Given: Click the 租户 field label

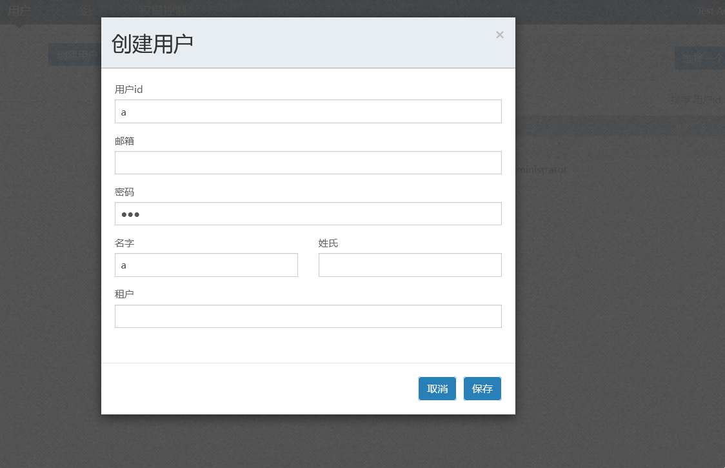Looking at the screenshot, I should point(124,294).
